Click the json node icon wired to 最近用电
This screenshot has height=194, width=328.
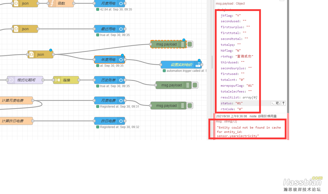[16, 29]
